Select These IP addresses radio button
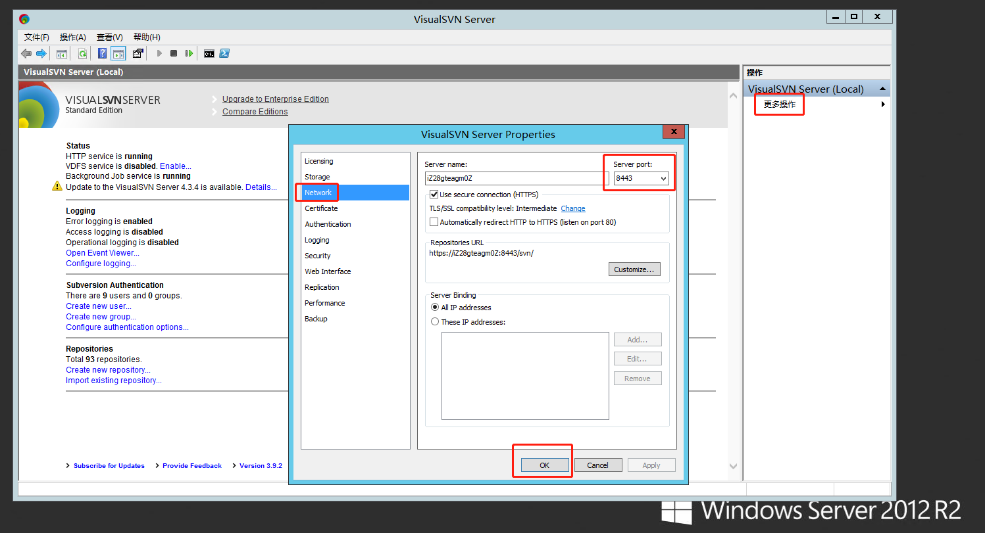Screen dimensions: 985x533 [x=435, y=322]
